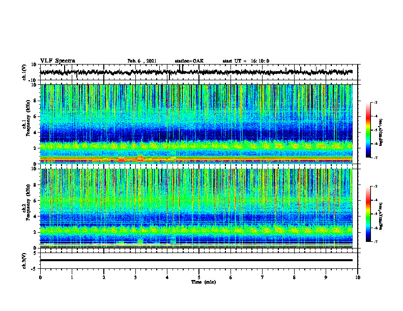Click the "station=GAK" header label
Screen dimensions: 403x311
(x=189, y=61)
